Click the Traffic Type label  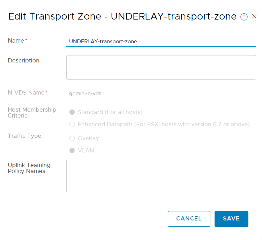[24, 136]
